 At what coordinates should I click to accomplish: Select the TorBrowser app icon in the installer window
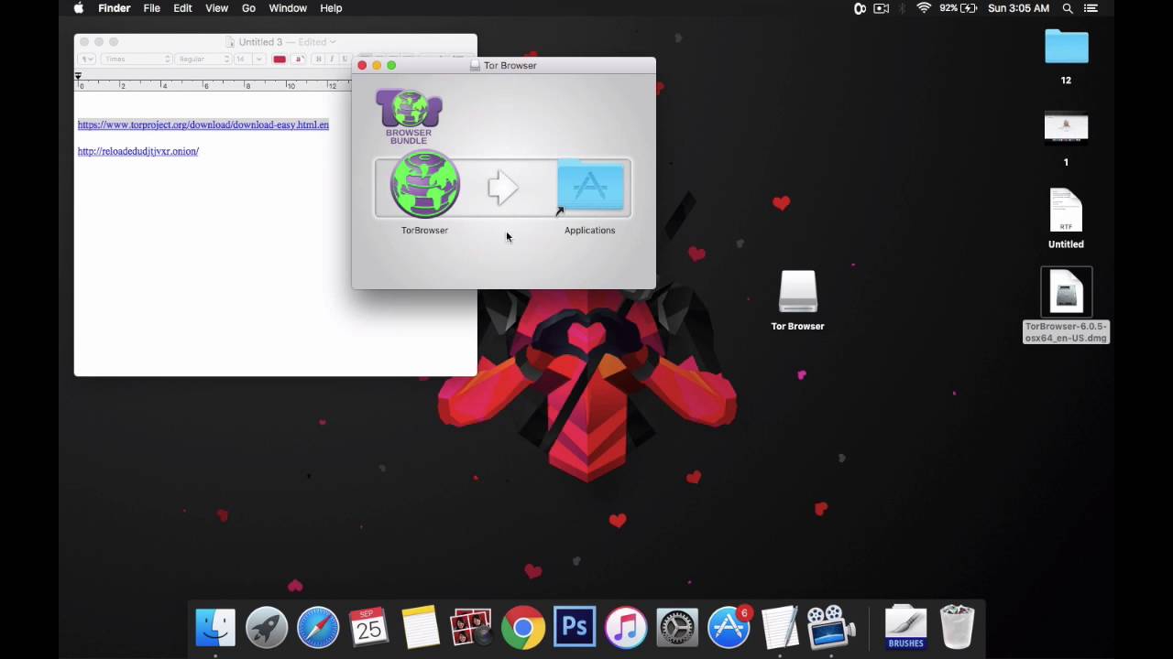(x=424, y=185)
